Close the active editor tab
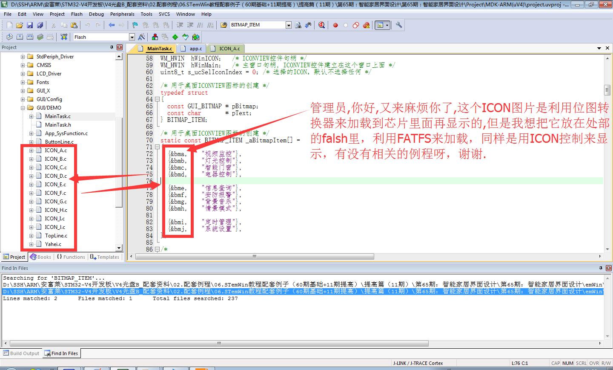The height and width of the screenshot is (370, 613). tap(607, 49)
